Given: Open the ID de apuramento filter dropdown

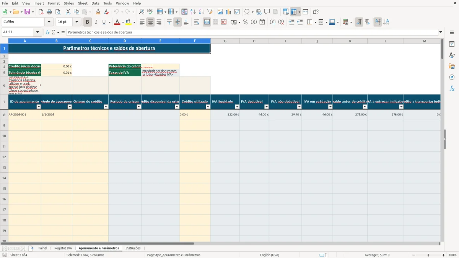Looking at the screenshot, I should [x=39, y=107].
